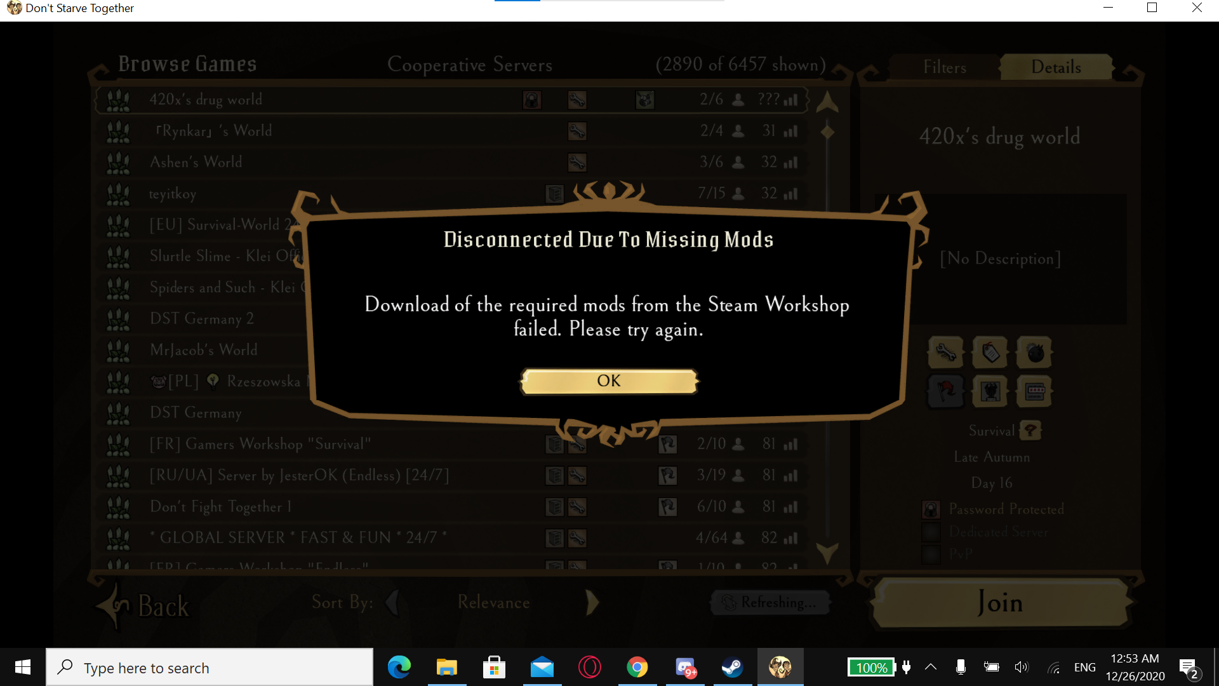Click the tag/label server icon
The height and width of the screenshot is (686, 1219).
pyautogui.click(x=990, y=352)
